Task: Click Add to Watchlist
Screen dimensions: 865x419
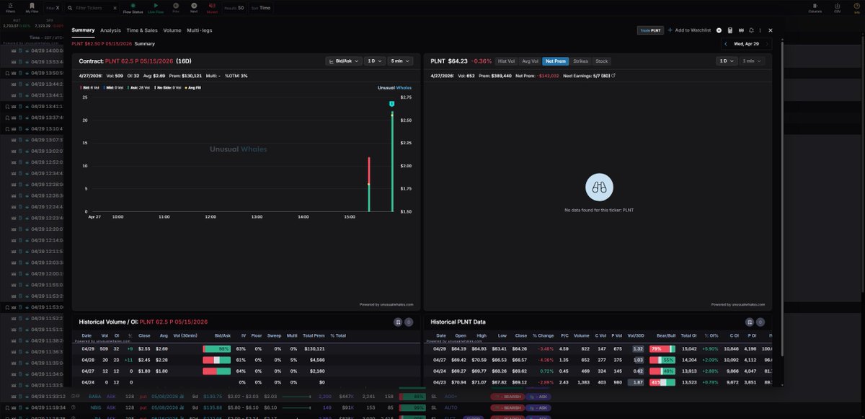Action: (x=689, y=30)
